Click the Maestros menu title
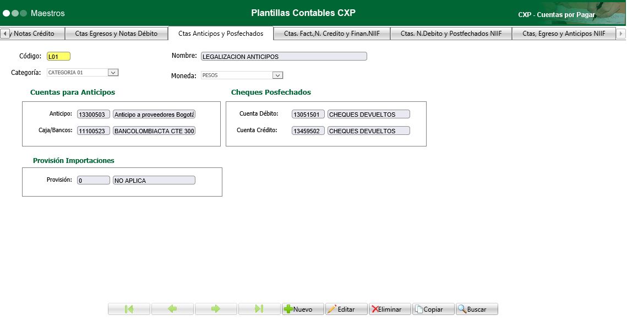627x326 pixels. tap(47, 13)
